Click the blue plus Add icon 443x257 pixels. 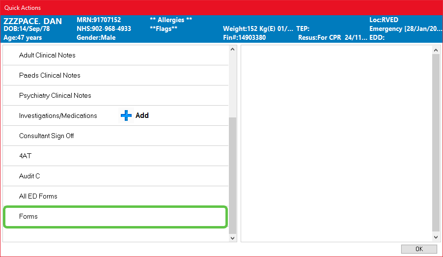127,115
